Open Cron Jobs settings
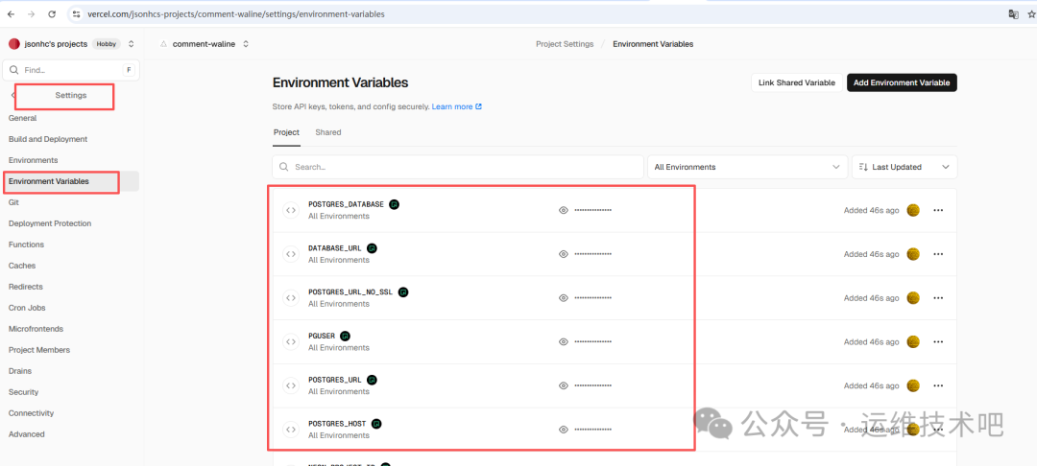 (27, 308)
